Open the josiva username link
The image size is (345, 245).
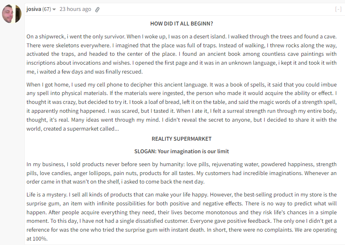click(34, 9)
